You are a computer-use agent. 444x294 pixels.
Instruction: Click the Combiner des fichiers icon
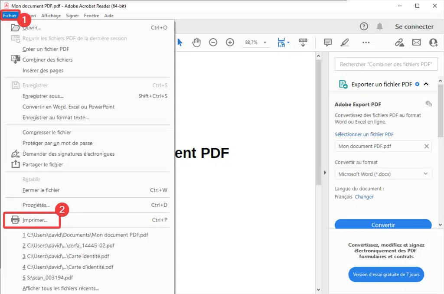click(x=15, y=59)
